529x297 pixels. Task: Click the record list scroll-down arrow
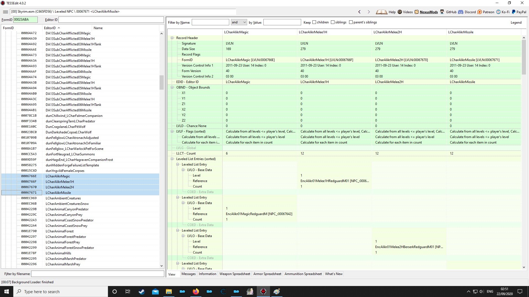point(161,266)
